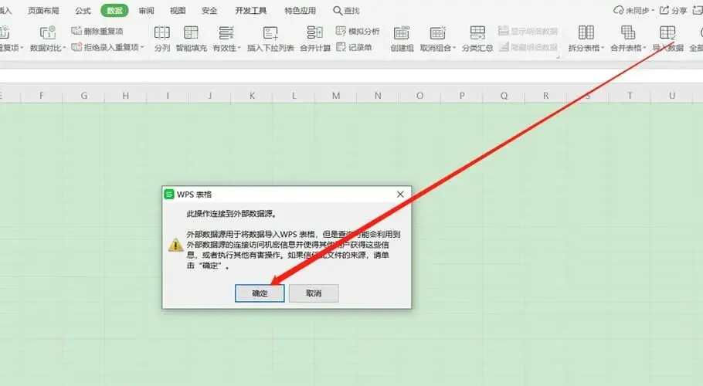
Task: Click the 合并表格 merge tables icon
Action: pos(627,32)
